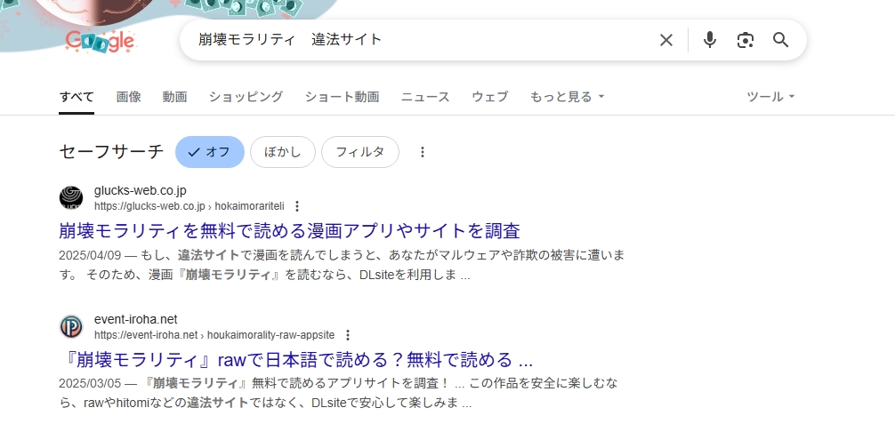Set SafeSearch to フィルタ
This screenshot has width=895, height=432.
[x=360, y=152]
